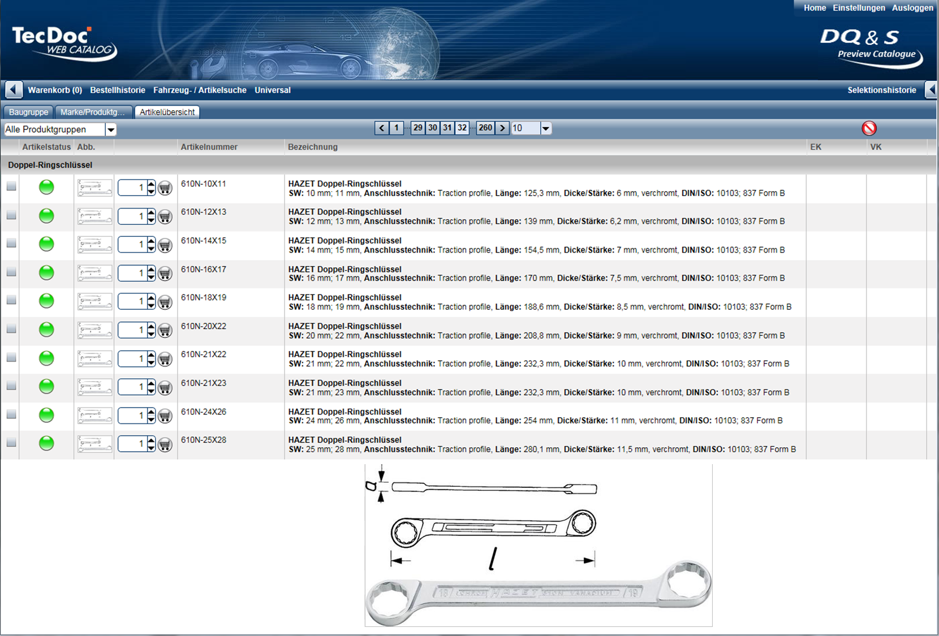Decrease quantity for 610N-20X22 with down arrow

(151, 334)
